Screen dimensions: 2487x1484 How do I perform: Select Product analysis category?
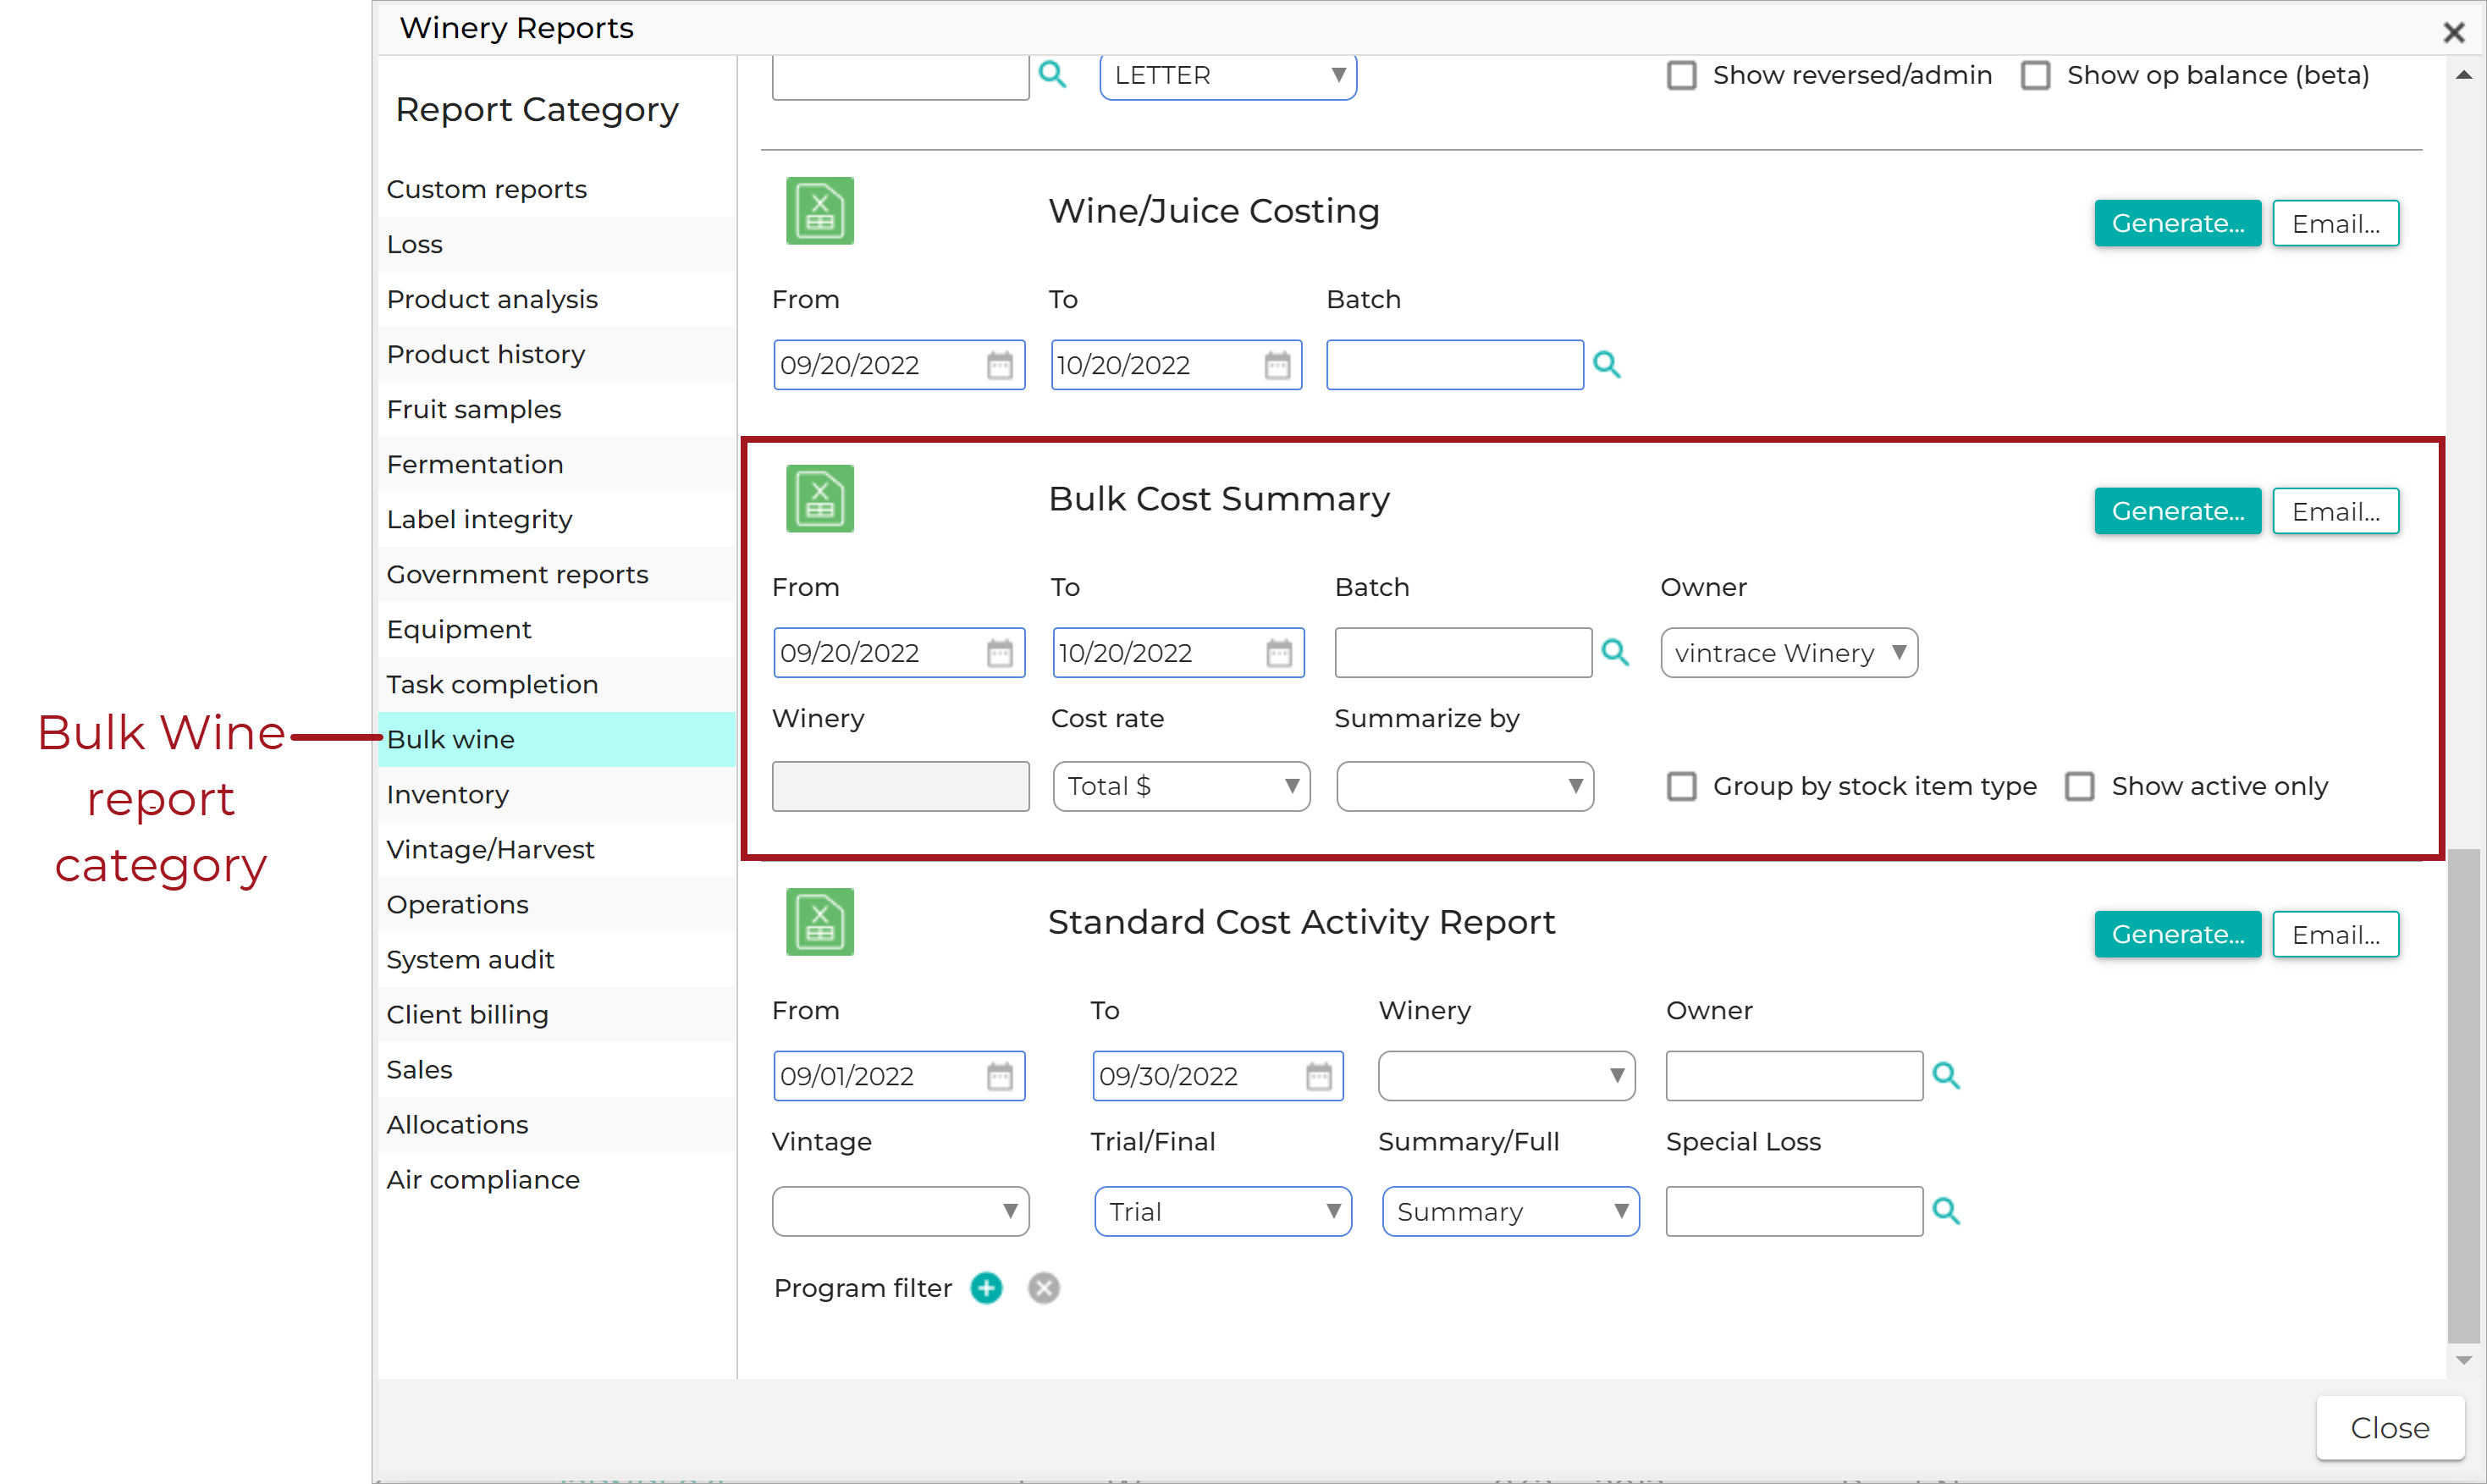click(x=557, y=299)
